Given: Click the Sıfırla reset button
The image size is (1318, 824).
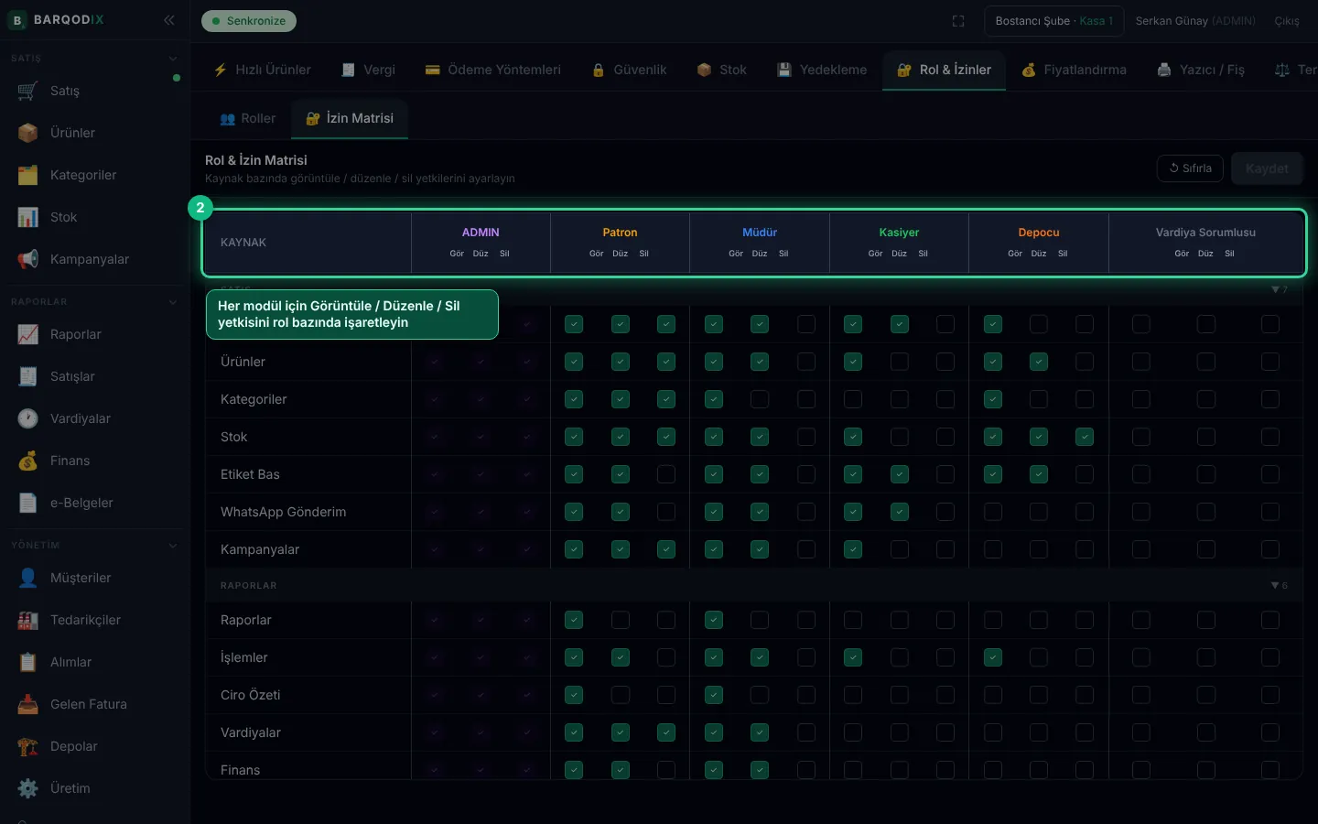Looking at the screenshot, I should click(x=1190, y=168).
